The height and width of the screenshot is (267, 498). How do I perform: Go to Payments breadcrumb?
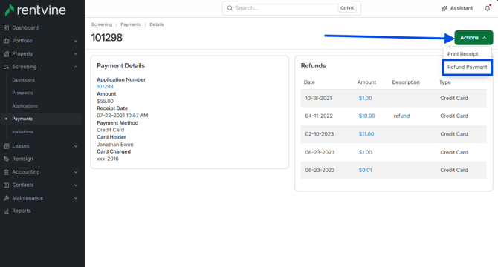(x=131, y=24)
